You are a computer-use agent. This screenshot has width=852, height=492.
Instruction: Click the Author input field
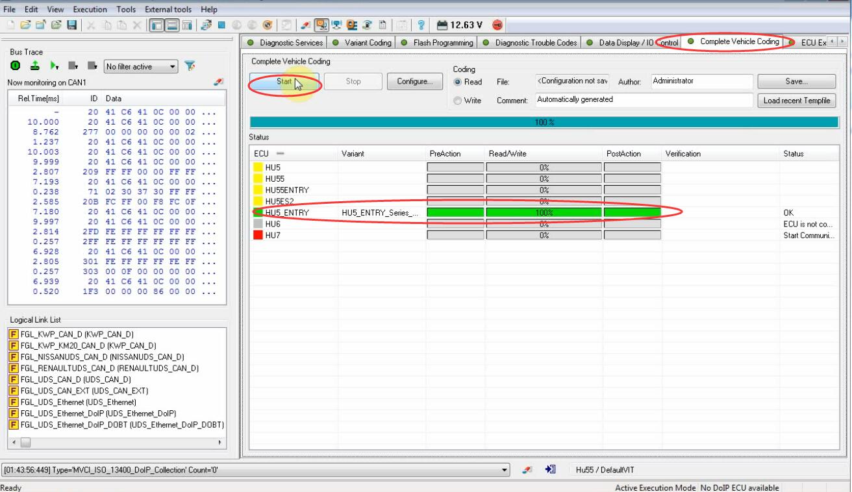[701, 81]
